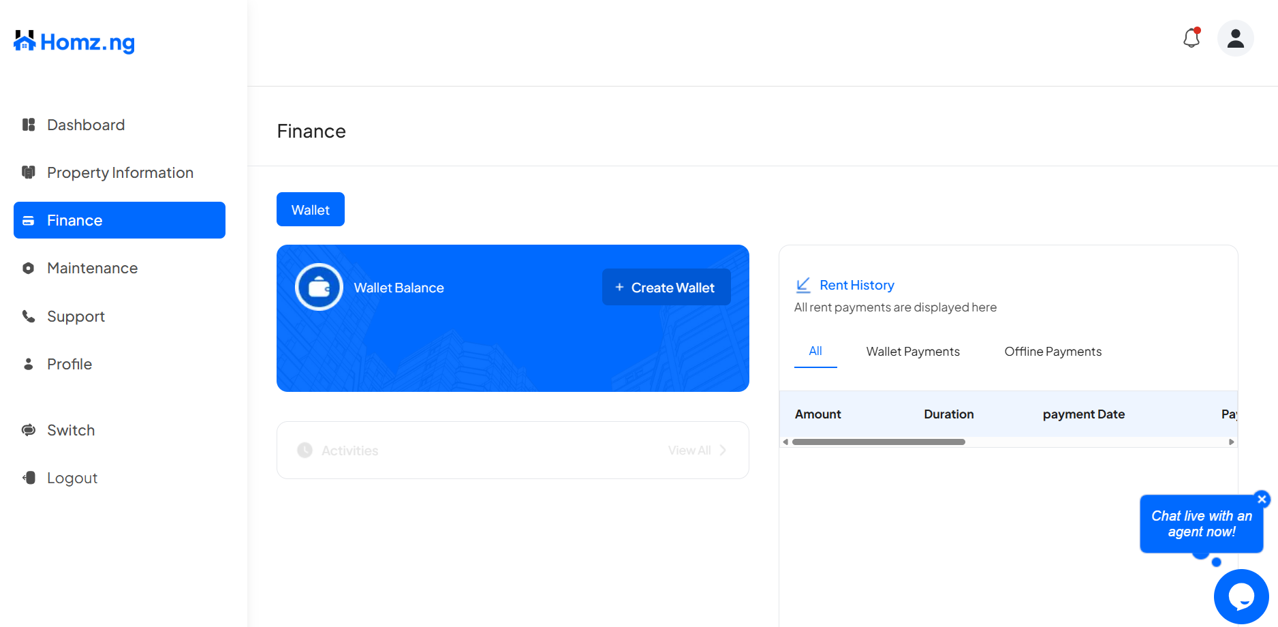Screen dimensions: 1278x627
Task: Expand the View All chevron arrow
Action: pos(723,450)
